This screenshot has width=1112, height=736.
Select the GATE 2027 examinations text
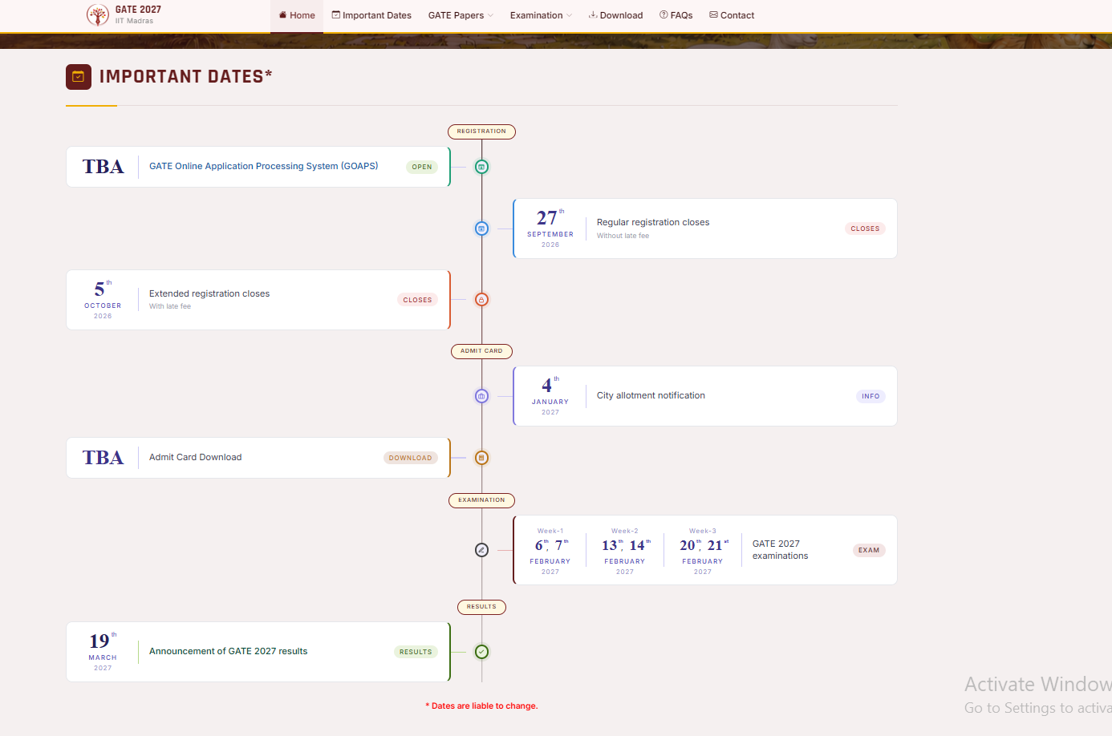(780, 550)
